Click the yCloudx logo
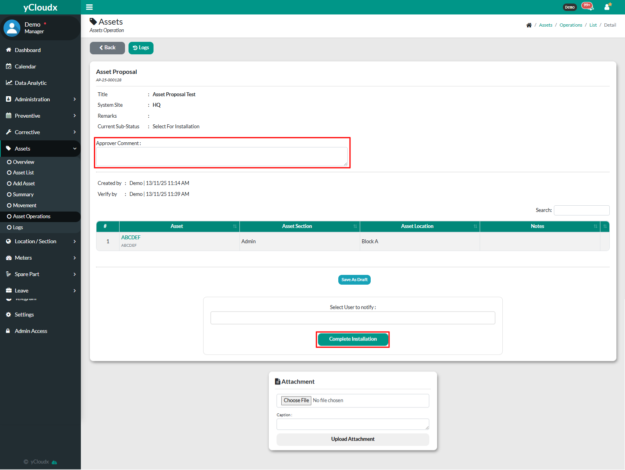The width and height of the screenshot is (625, 470). pos(40,7)
